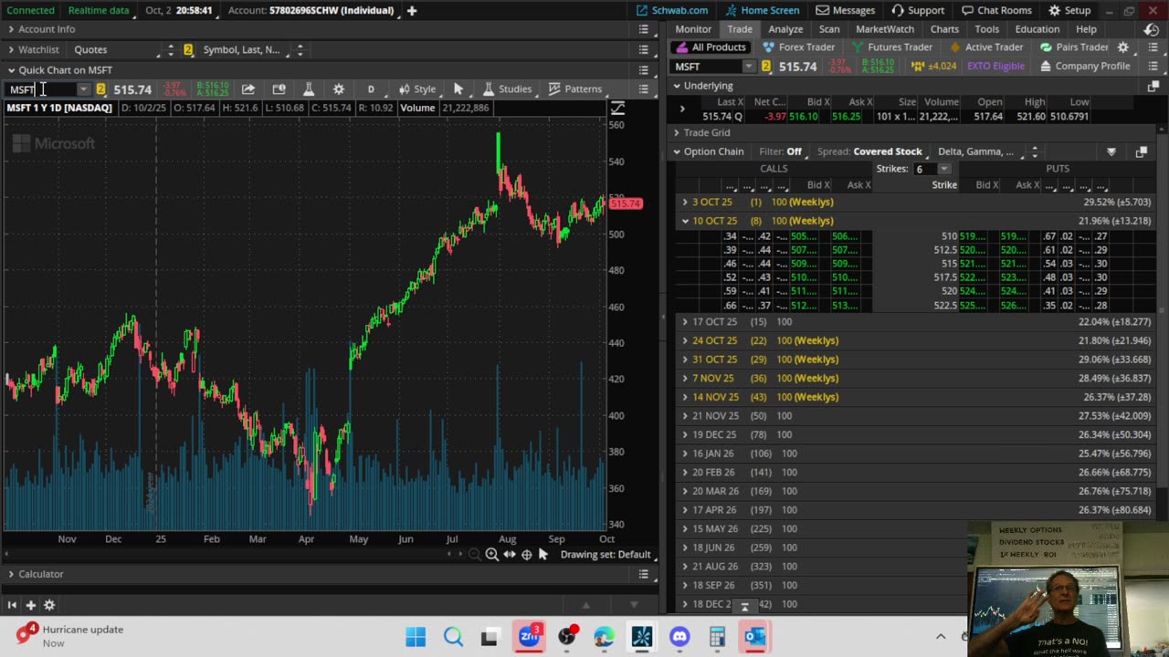Open Windows Start menu
The image size is (1169, 657).
tap(416, 636)
